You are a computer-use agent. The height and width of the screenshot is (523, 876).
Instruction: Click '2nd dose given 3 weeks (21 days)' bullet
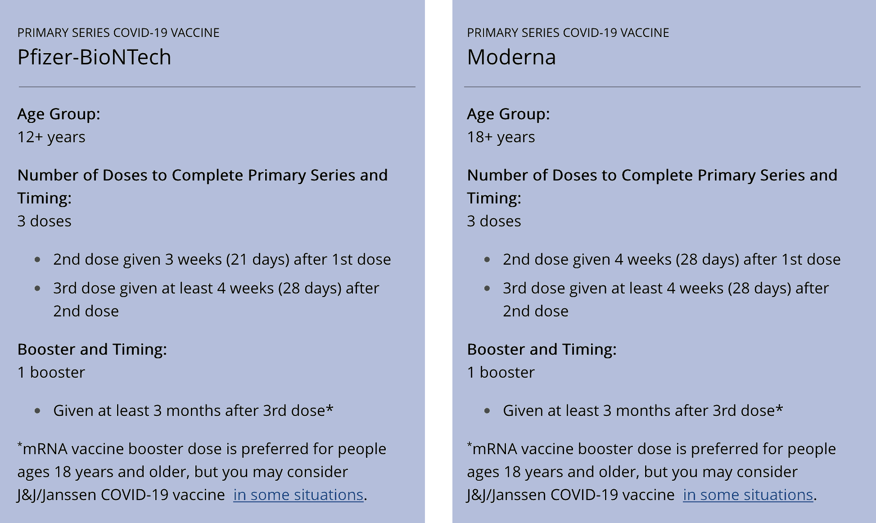(222, 259)
